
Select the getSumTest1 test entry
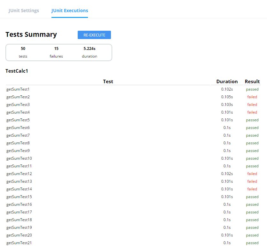(18, 89)
